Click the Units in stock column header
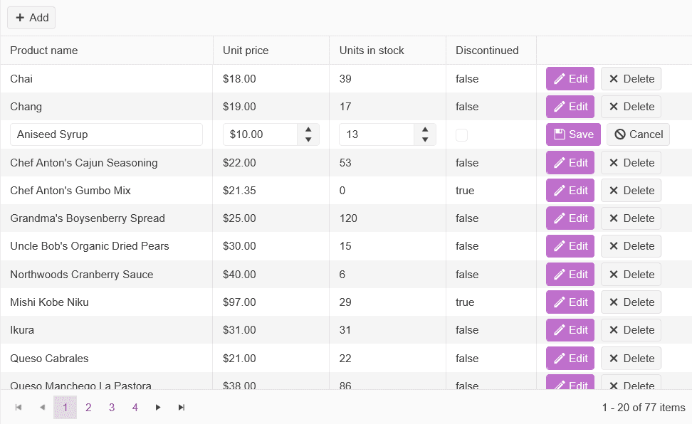 click(x=387, y=51)
